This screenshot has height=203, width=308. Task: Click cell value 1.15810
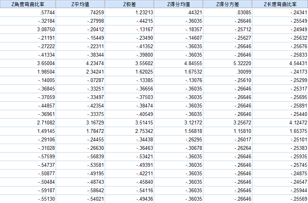click(242, 131)
